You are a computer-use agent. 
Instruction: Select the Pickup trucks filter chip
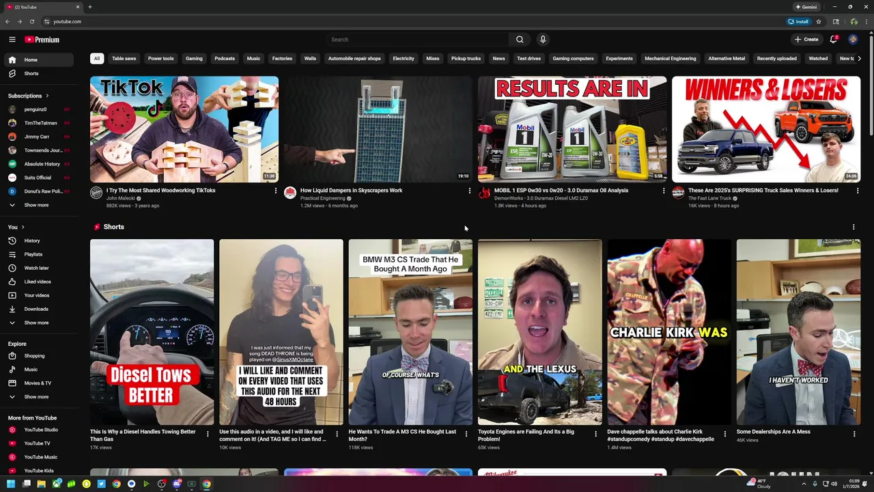[x=466, y=59]
